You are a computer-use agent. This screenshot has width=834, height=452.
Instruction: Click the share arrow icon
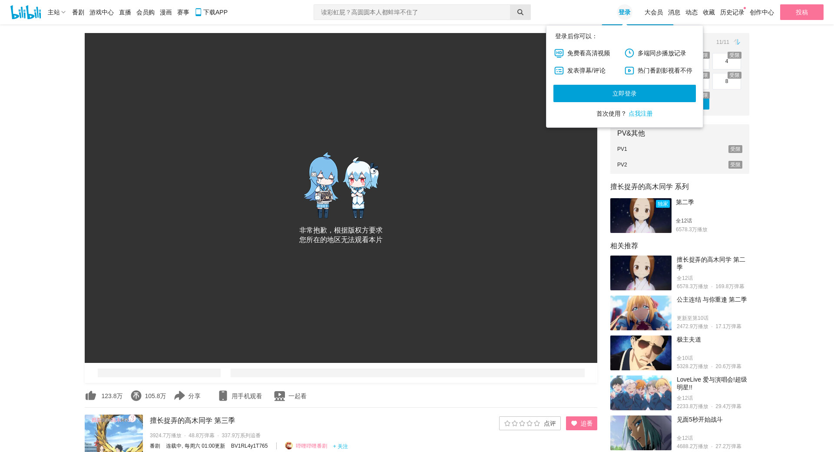click(179, 395)
